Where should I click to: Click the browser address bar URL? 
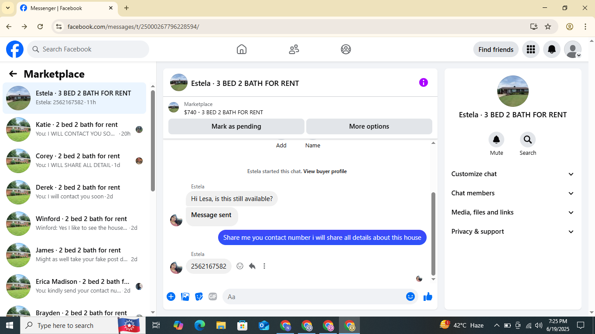click(133, 27)
